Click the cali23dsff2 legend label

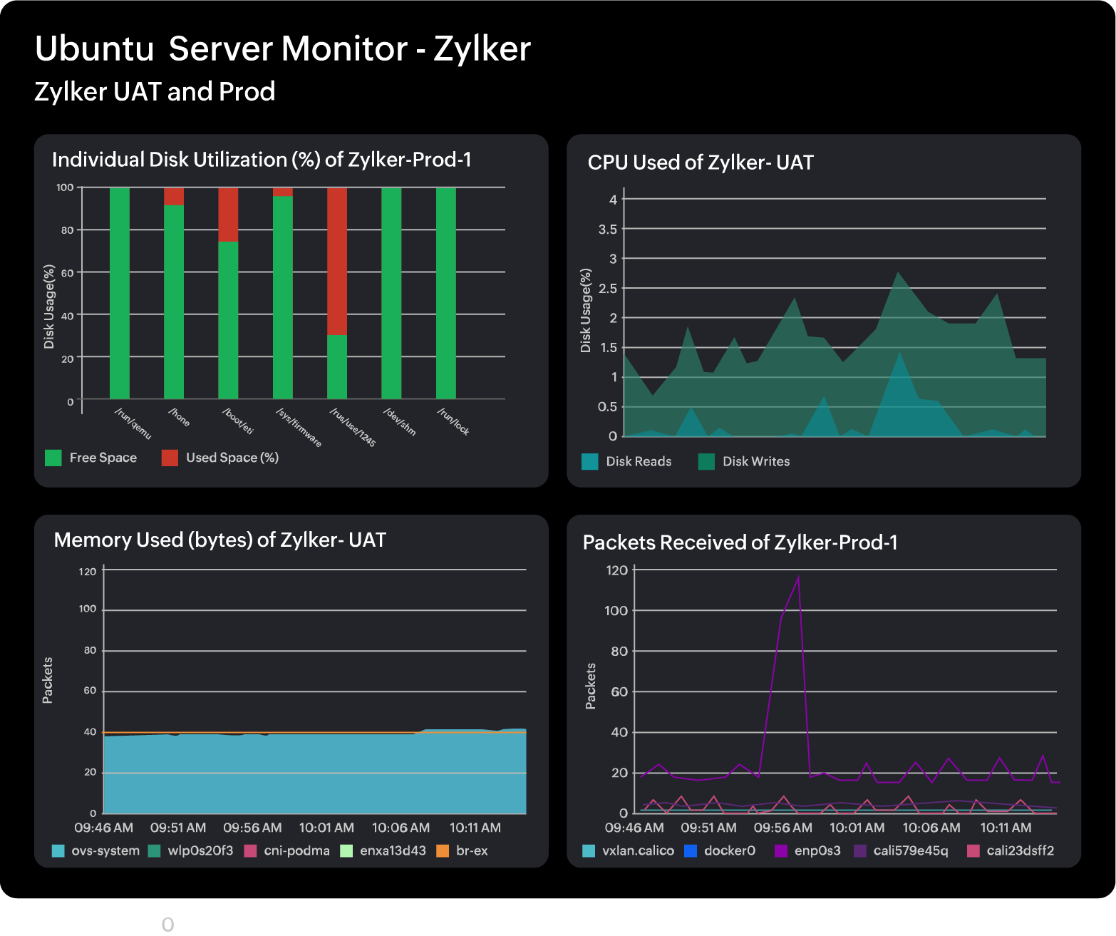click(1021, 850)
